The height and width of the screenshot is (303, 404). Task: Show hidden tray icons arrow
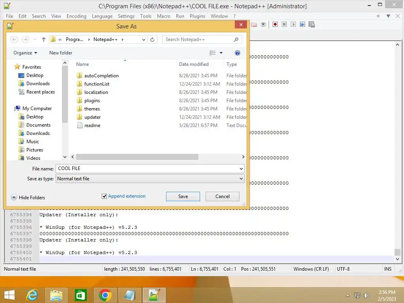348,296
